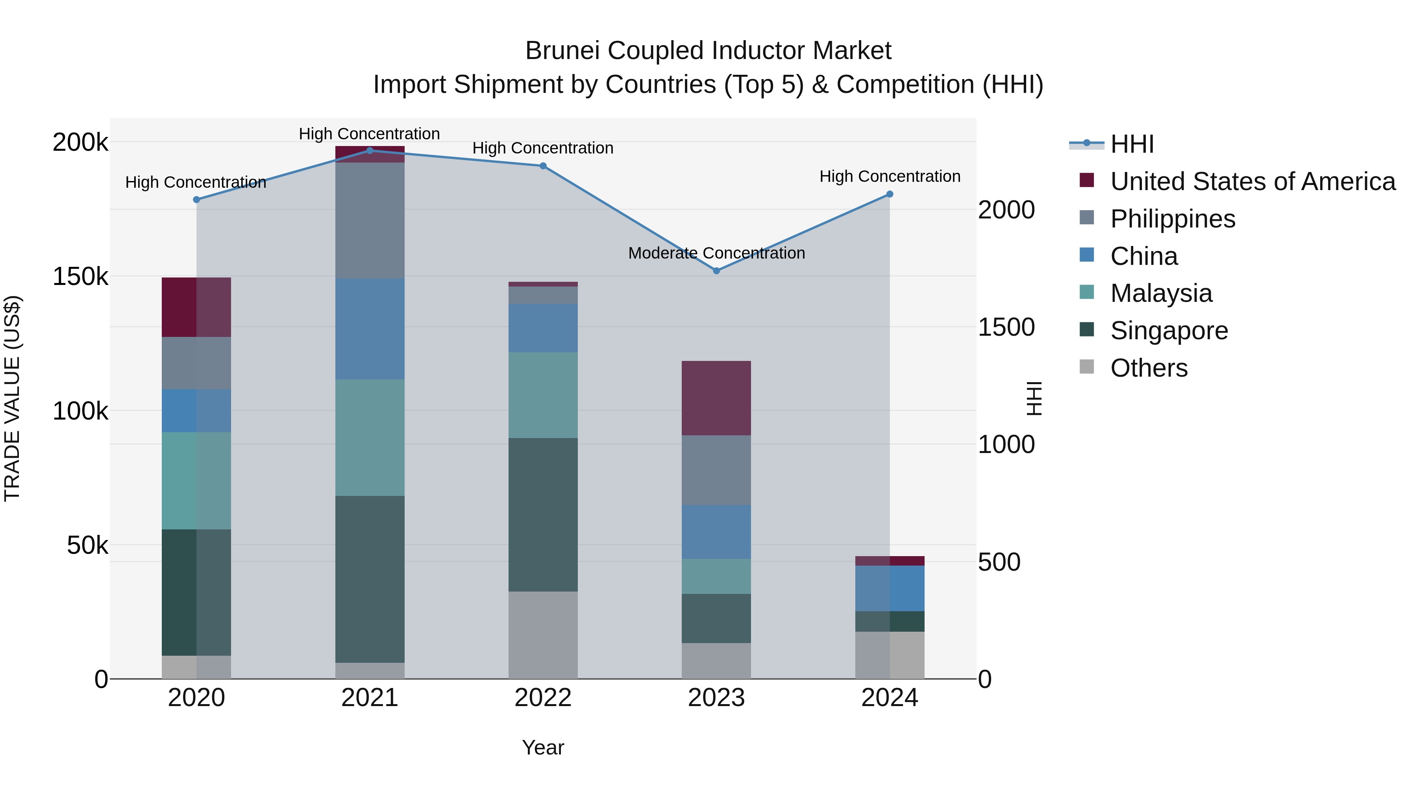Select the 2021 HHI data point

click(370, 151)
